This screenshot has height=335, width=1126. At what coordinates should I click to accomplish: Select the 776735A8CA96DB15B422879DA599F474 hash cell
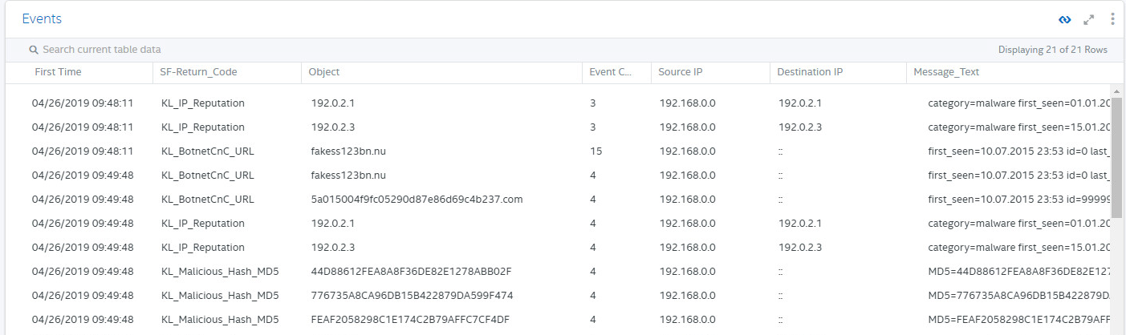[412, 296]
